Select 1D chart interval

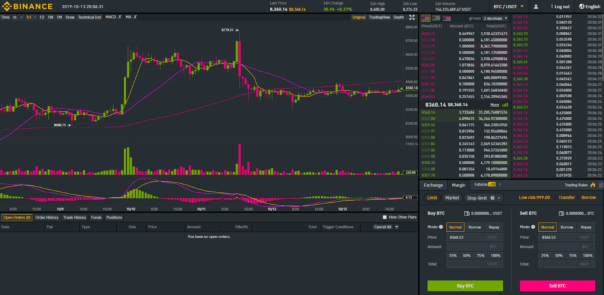(42, 17)
